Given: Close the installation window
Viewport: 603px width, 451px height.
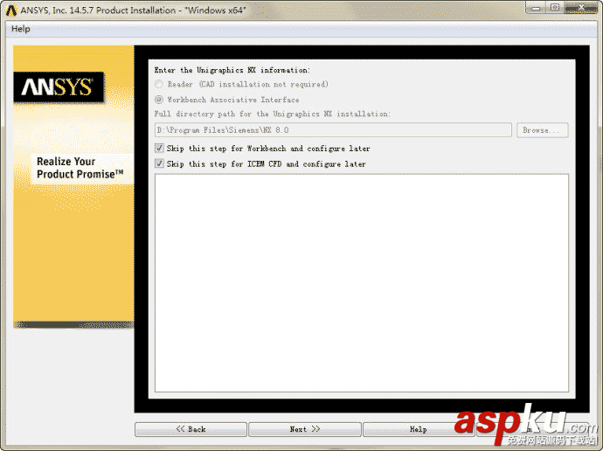Looking at the screenshot, I should tap(580, 8).
